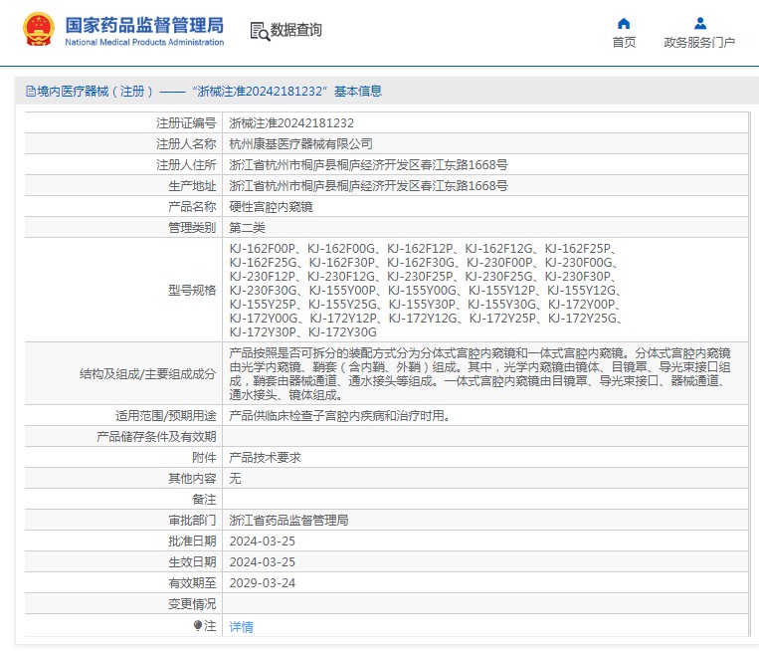Open the 详情 link in the 注 row
759x651 pixels.
tap(242, 627)
